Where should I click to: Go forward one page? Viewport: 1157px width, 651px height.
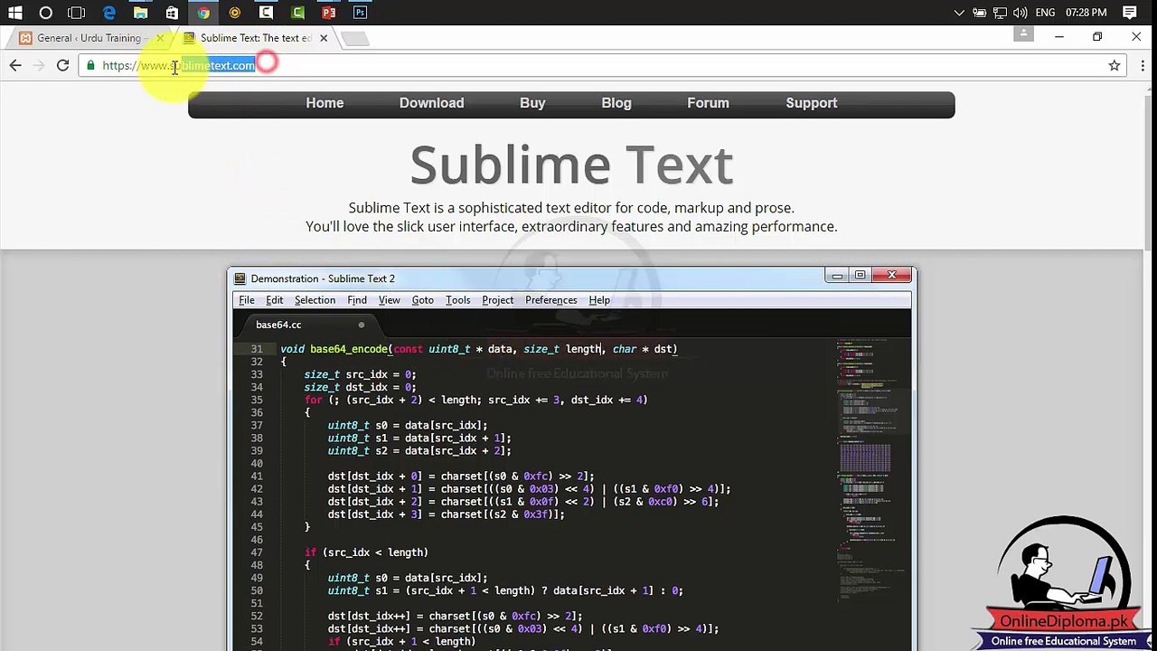click(x=39, y=65)
